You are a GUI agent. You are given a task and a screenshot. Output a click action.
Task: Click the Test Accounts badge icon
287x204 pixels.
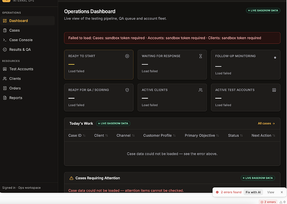pyautogui.click(x=5, y=69)
